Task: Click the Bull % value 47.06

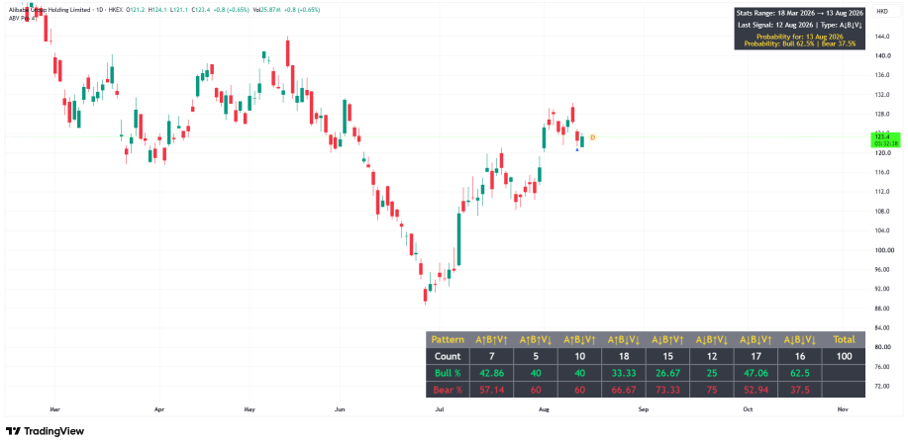Action: [756, 373]
